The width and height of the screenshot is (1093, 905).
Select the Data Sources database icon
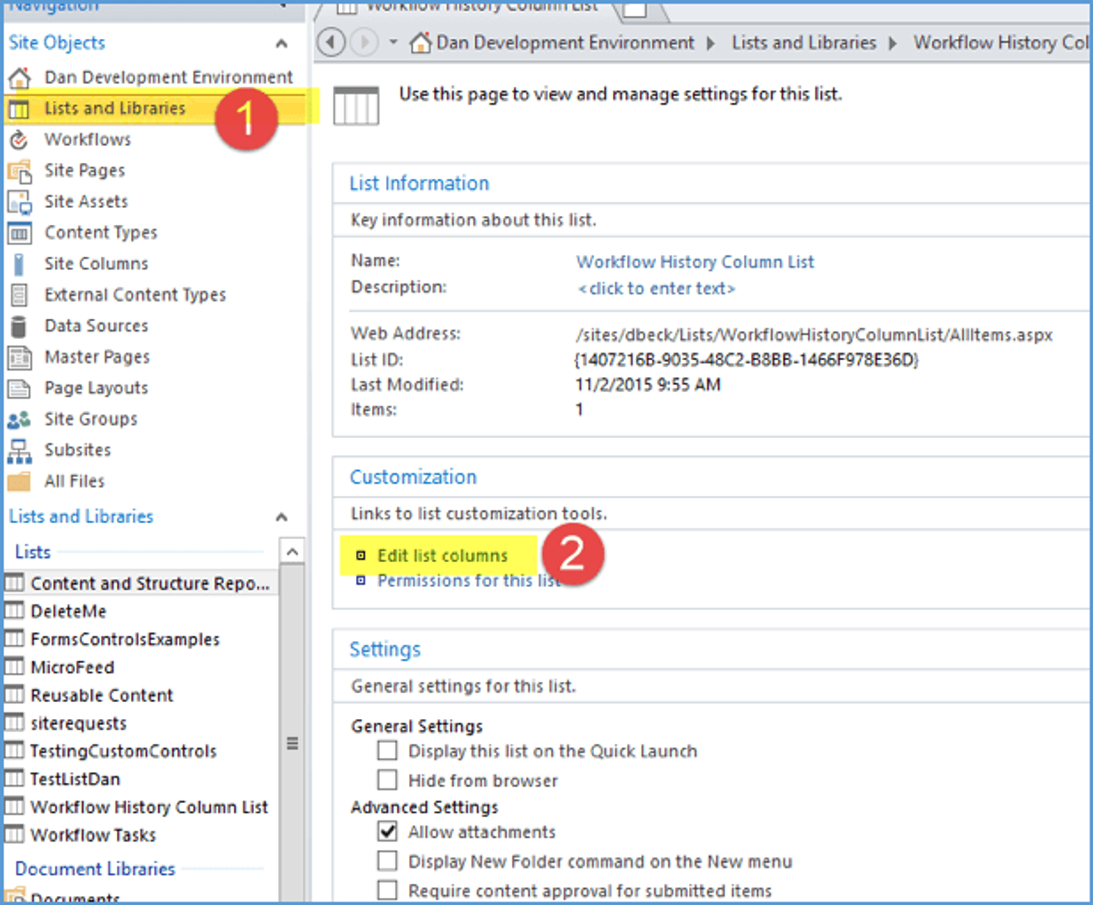[19, 326]
